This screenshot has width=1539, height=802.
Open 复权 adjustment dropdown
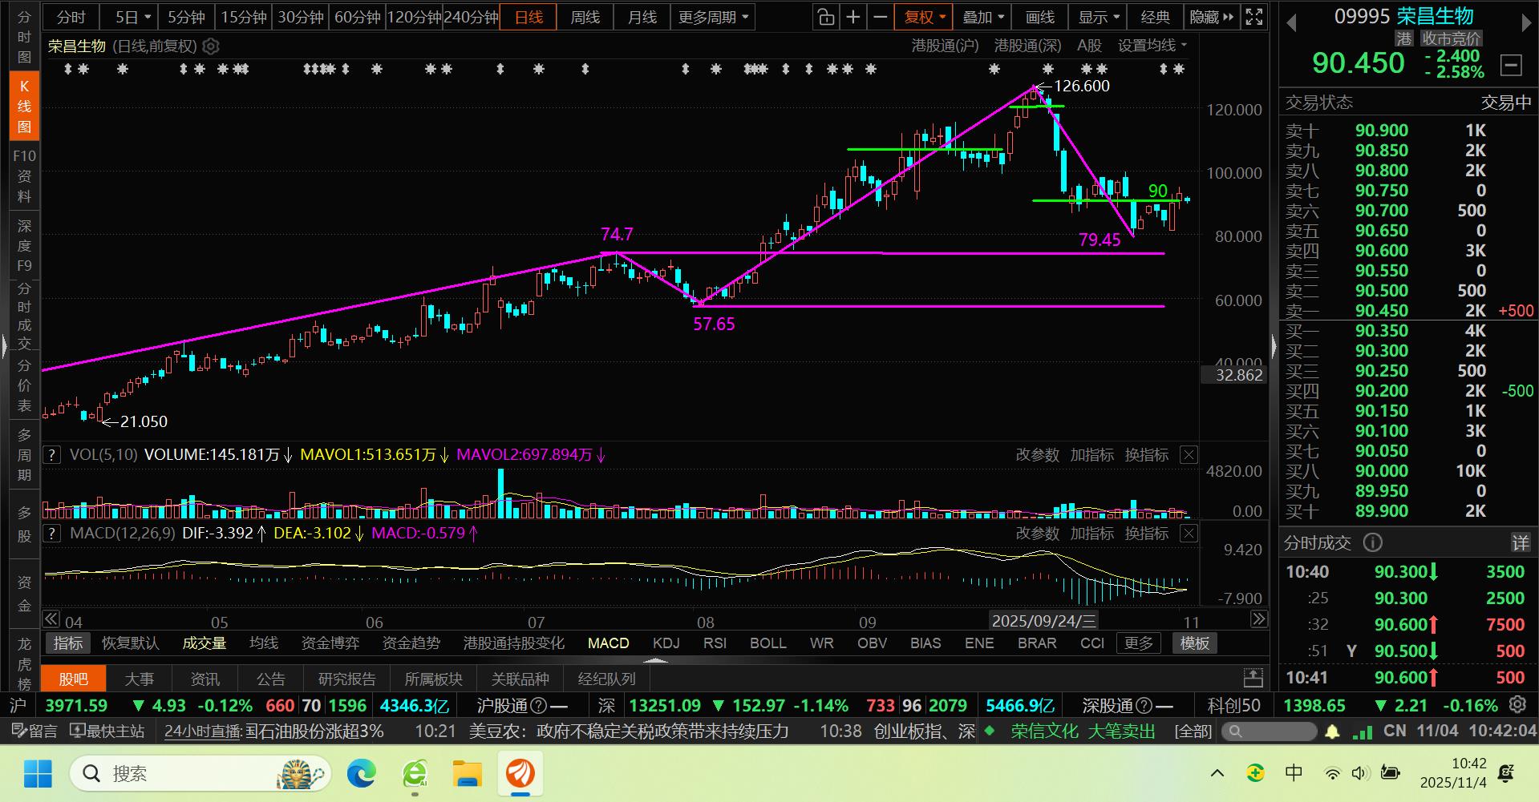pos(925,17)
